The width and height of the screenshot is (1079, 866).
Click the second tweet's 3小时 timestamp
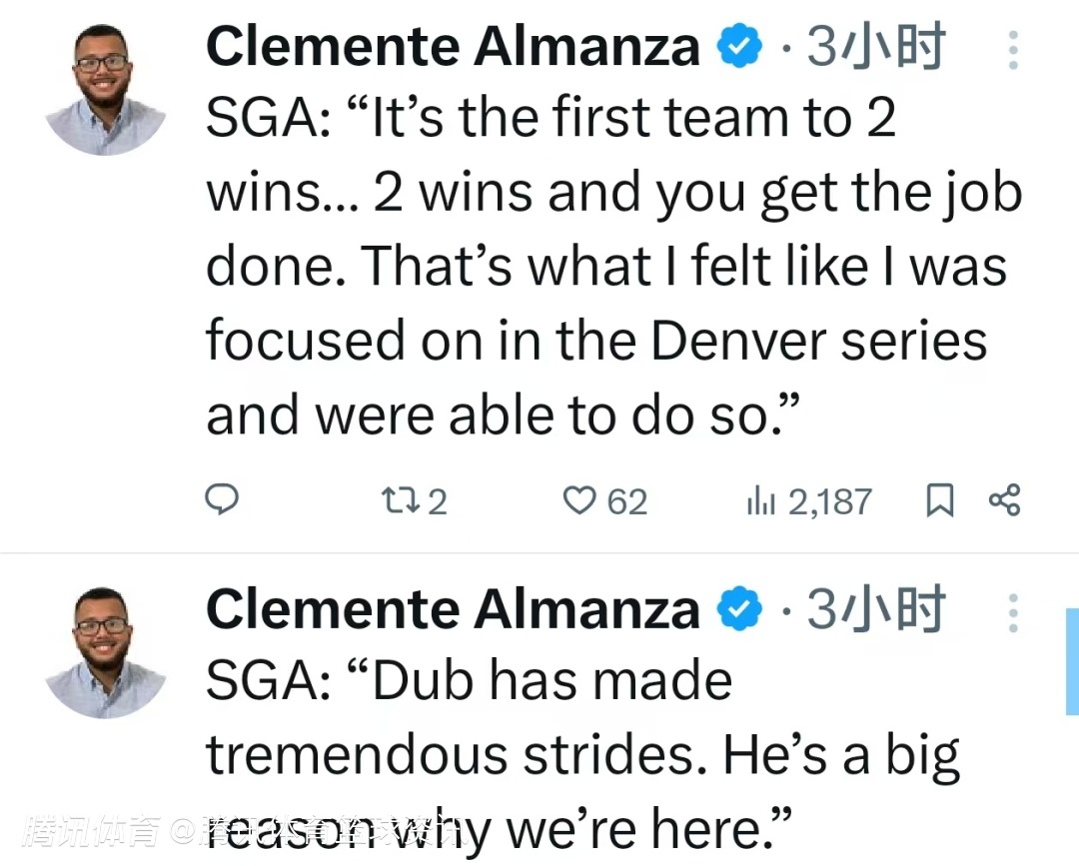pos(875,610)
